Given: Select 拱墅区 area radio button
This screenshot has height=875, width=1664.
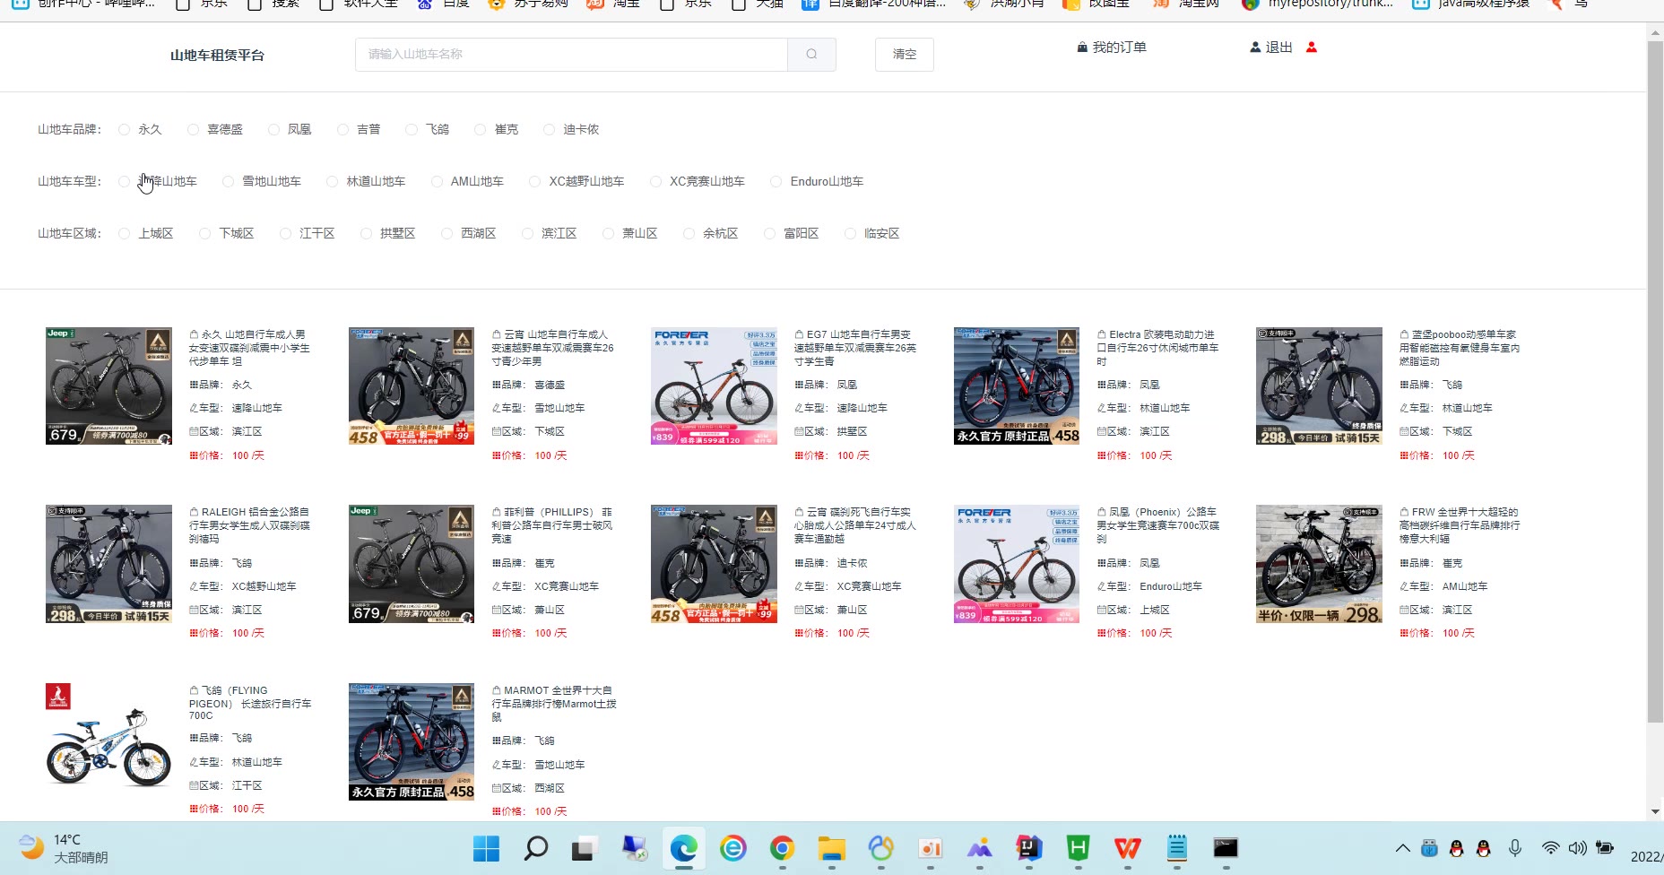Looking at the screenshot, I should click(x=366, y=234).
